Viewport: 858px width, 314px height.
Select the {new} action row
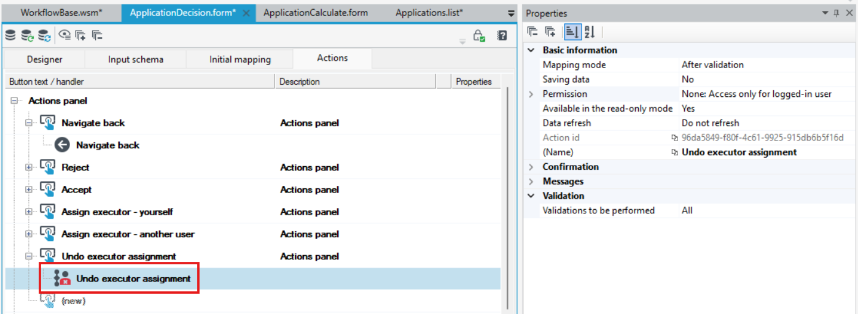click(252, 301)
